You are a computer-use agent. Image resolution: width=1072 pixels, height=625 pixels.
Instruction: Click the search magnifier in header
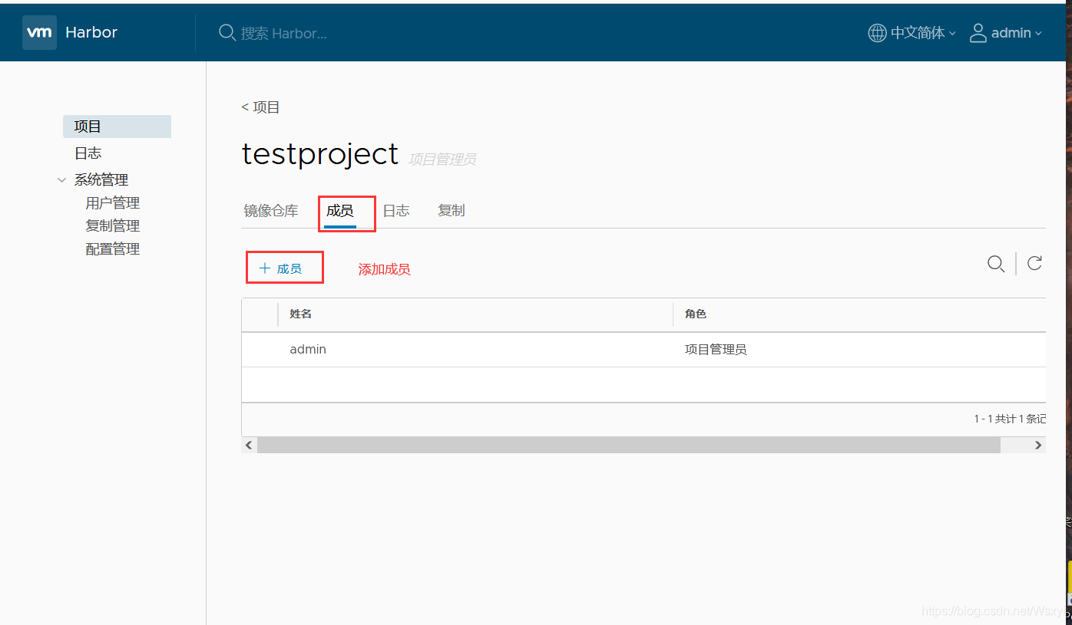tap(227, 32)
